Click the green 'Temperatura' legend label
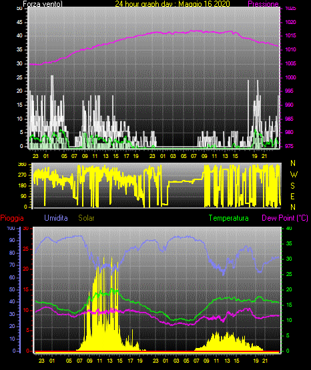This screenshot has height=370, width=311. pos(229,218)
